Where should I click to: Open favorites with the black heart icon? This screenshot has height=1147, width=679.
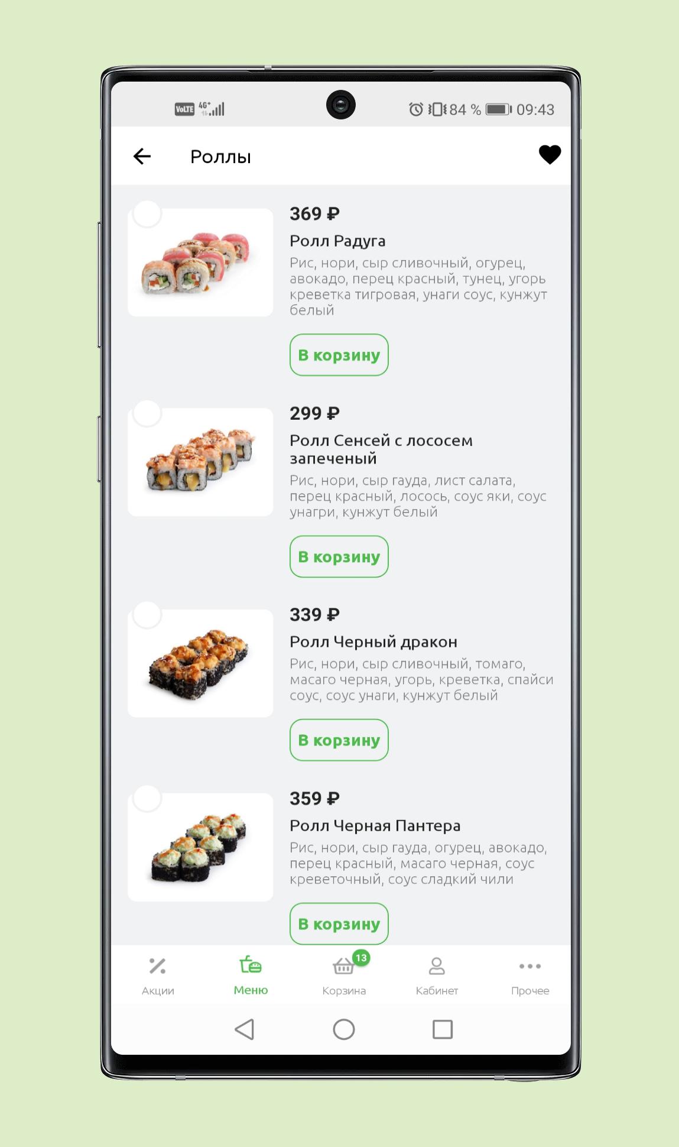point(550,155)
